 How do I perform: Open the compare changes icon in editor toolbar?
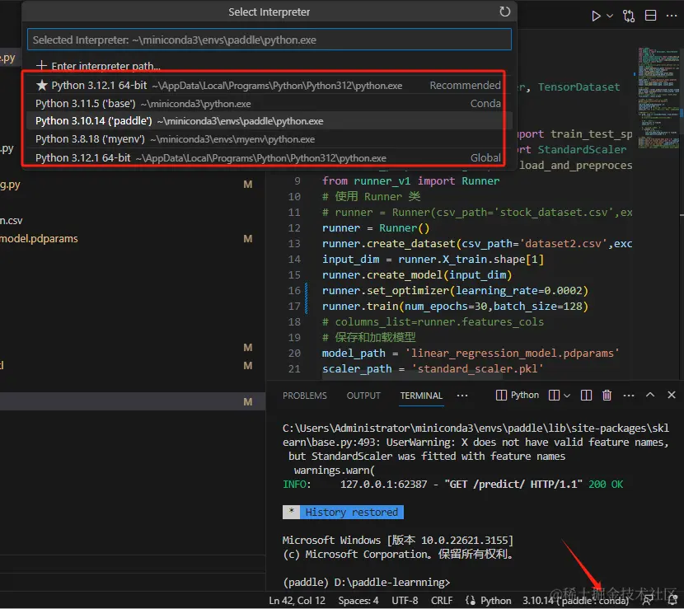pos(629,16)
